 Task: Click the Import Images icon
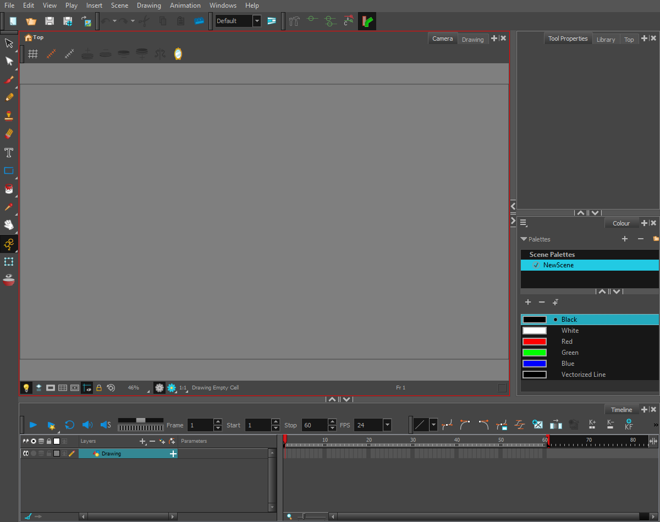(86, 21)
